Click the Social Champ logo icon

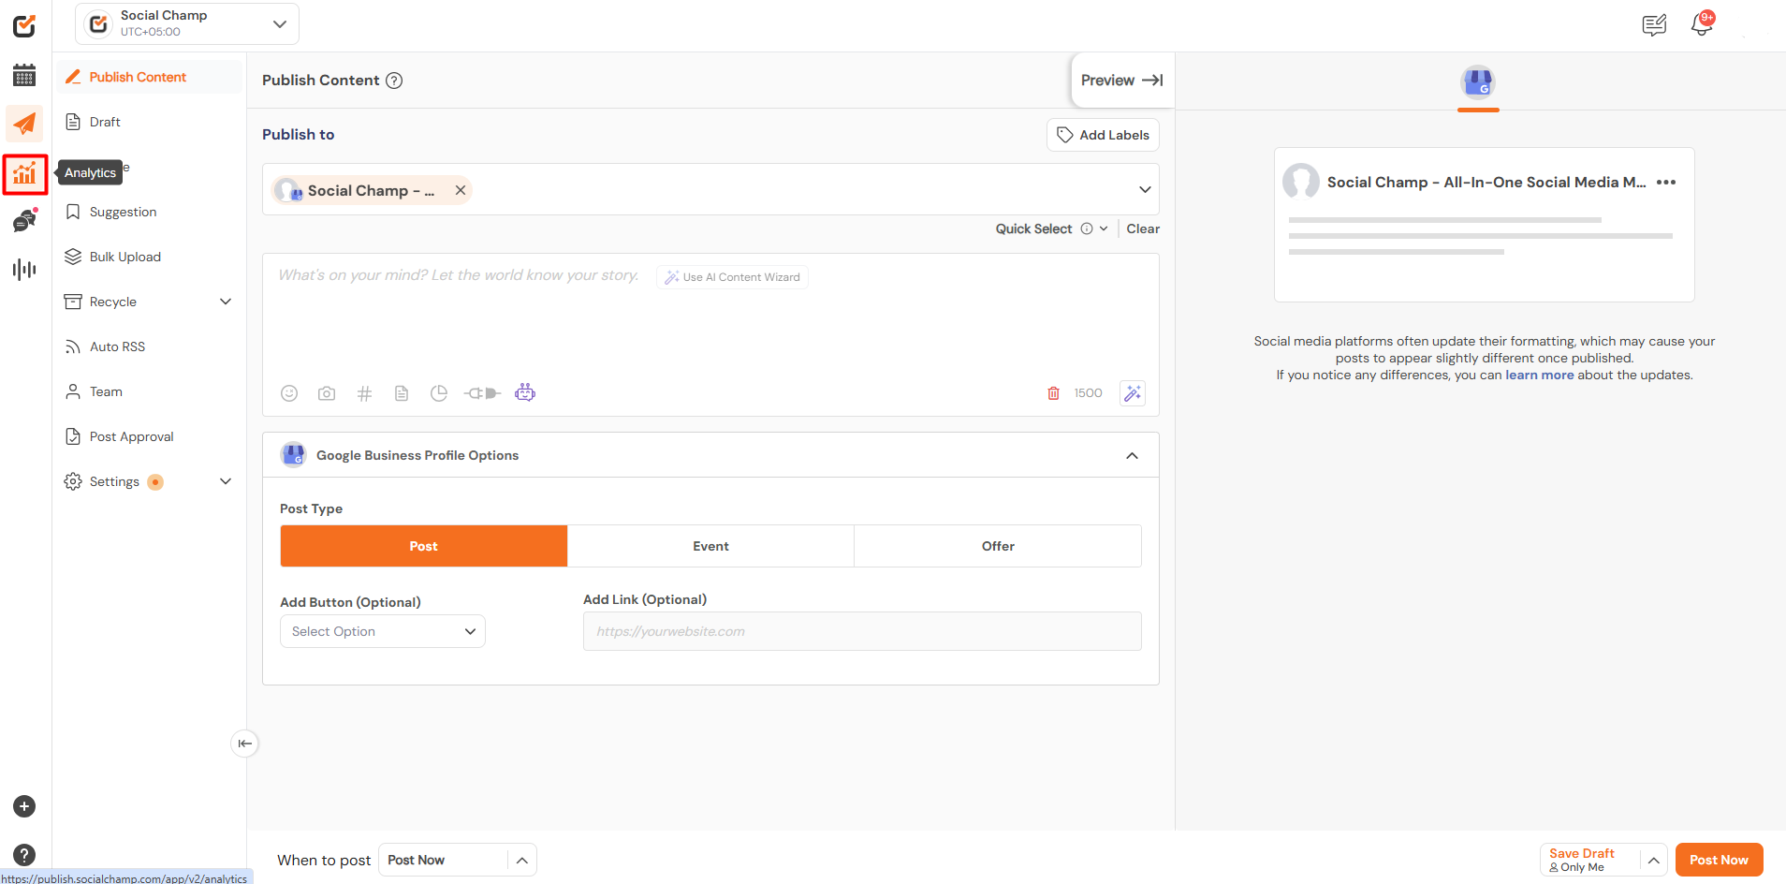(x=24, y=25)
